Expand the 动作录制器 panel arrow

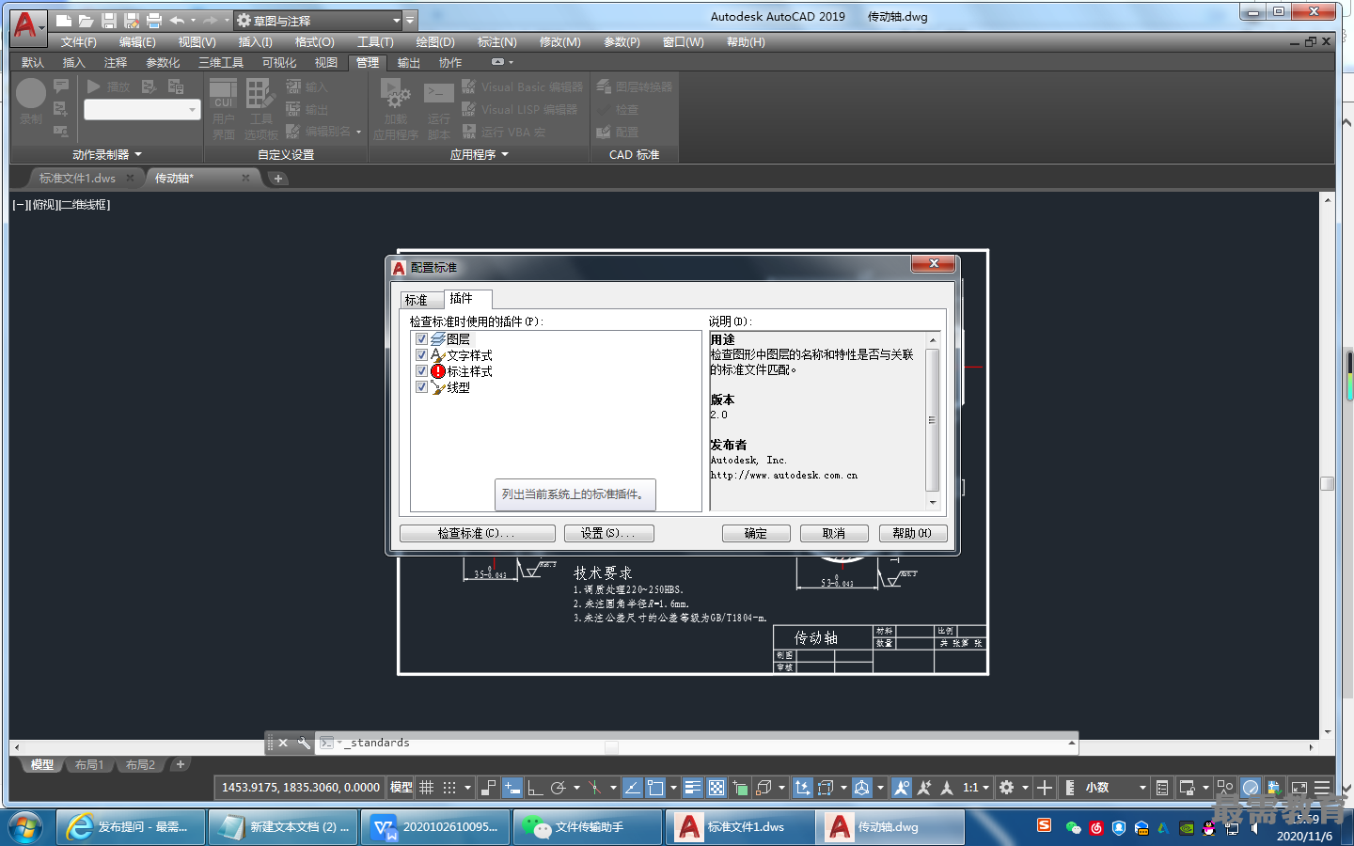click(138, 154)
